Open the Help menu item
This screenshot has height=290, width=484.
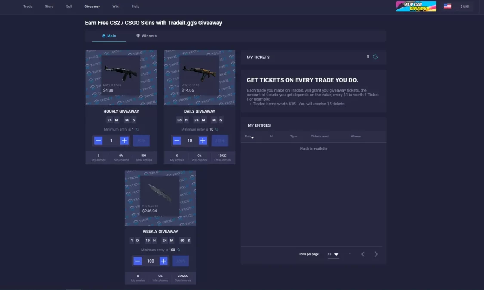[136, 6]
